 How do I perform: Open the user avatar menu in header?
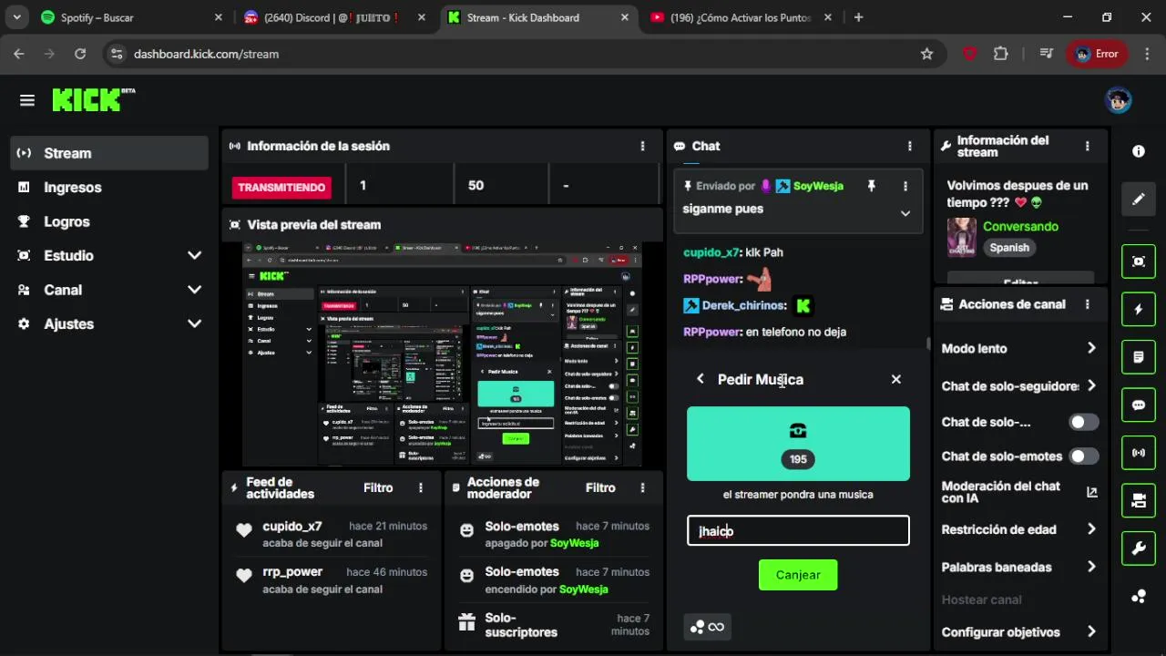tap(1118, 100)
